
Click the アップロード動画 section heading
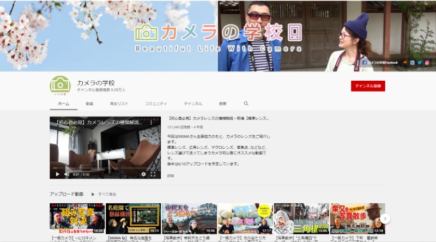click(x=66, y=194)
